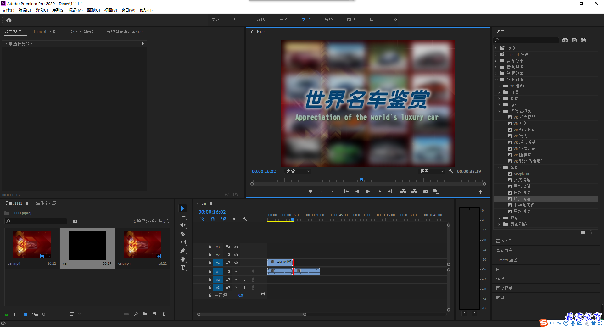Screen dimensions: 604x327
Task: Click the Mark In button
Action: [x=322, y=191]
